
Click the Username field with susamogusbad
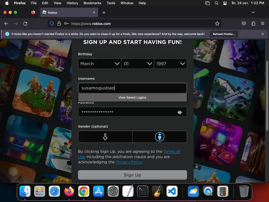(x=132, y=88)
